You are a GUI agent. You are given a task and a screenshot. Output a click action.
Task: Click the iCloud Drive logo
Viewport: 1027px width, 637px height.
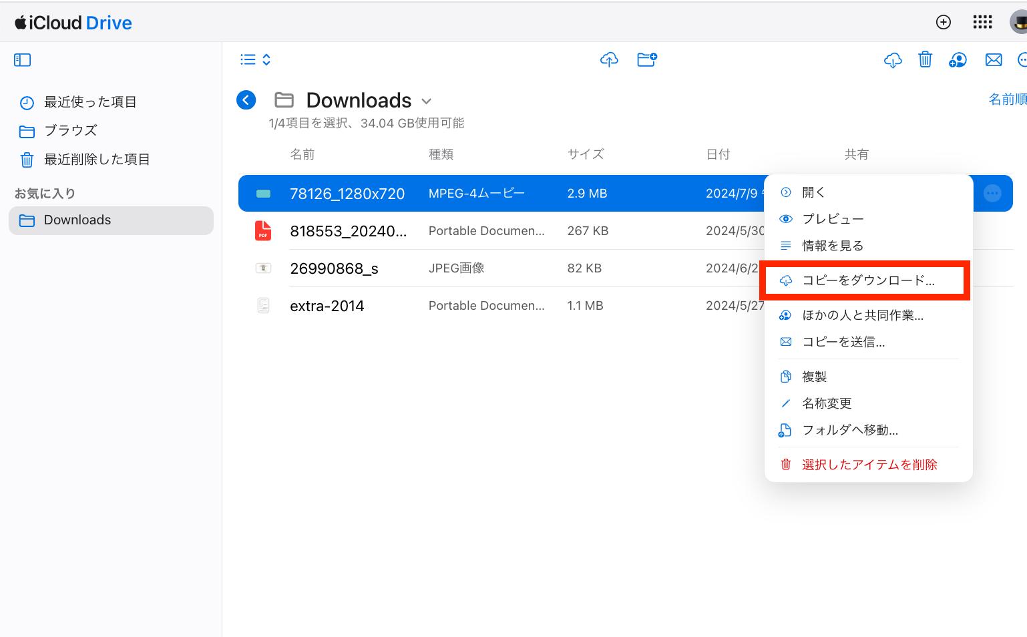click(x=72, y=21)
